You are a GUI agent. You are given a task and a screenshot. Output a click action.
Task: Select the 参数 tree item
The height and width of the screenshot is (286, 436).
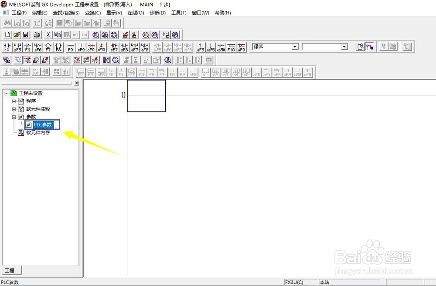coord(31,117)
